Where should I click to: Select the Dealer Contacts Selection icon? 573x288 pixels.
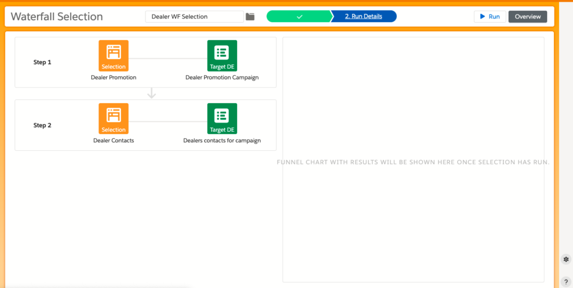[114, 118]
